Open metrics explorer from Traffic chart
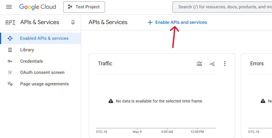The height and width of the screenshot is (138, 272). (x=212, y=64)
